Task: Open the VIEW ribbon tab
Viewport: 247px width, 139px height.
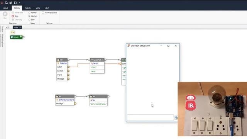Action: (38, 8)
